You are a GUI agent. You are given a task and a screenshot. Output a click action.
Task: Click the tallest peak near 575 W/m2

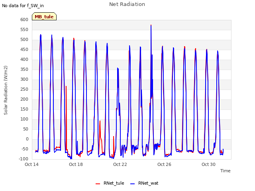click(151, 25)
